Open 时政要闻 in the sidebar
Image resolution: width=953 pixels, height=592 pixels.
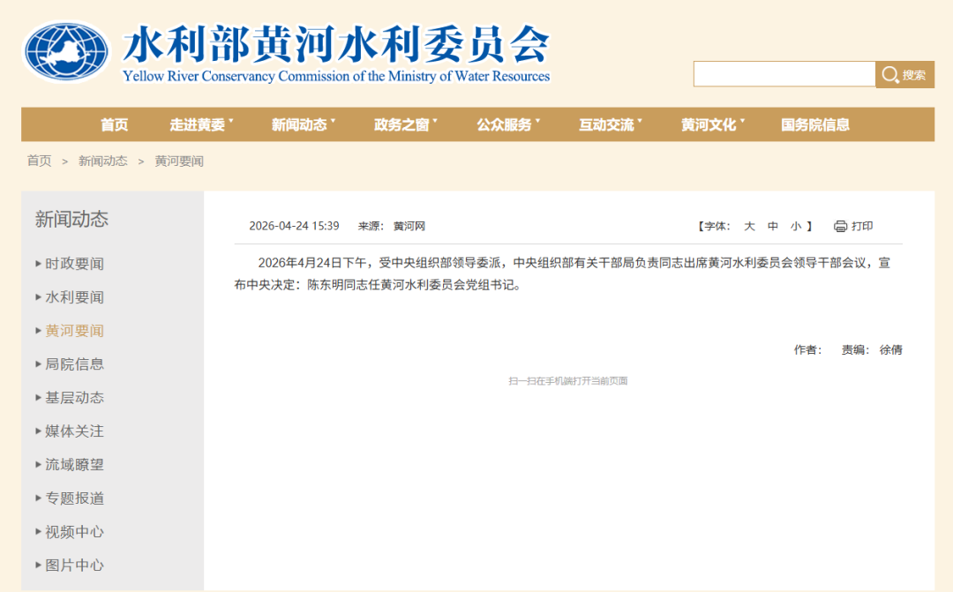click(x=74, y=264)
